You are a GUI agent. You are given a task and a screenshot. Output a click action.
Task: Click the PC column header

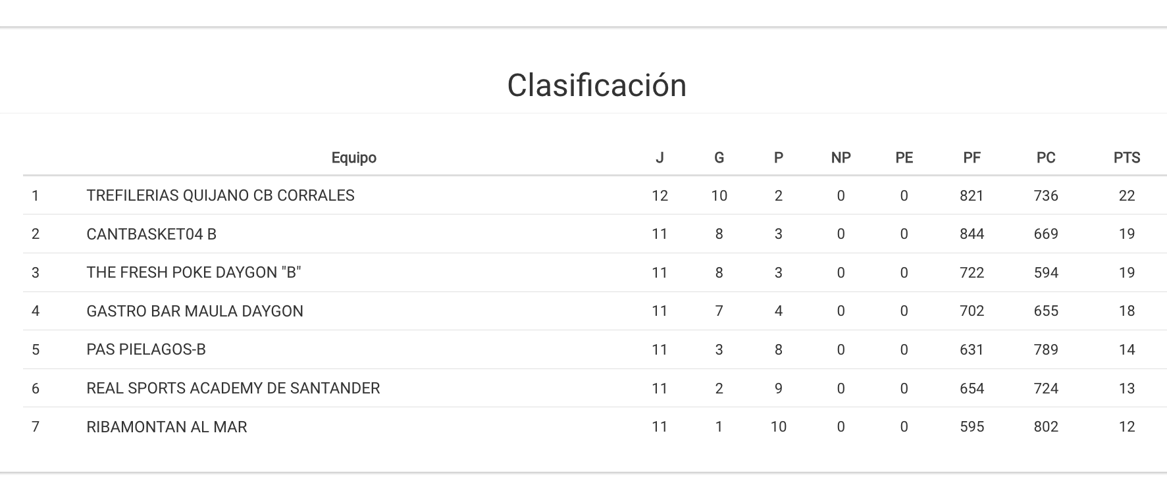coord(1045,158)
